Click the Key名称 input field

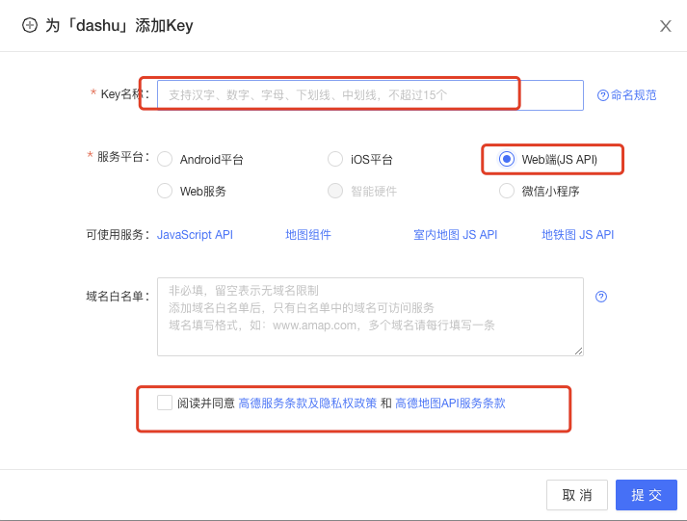point(370,95)
